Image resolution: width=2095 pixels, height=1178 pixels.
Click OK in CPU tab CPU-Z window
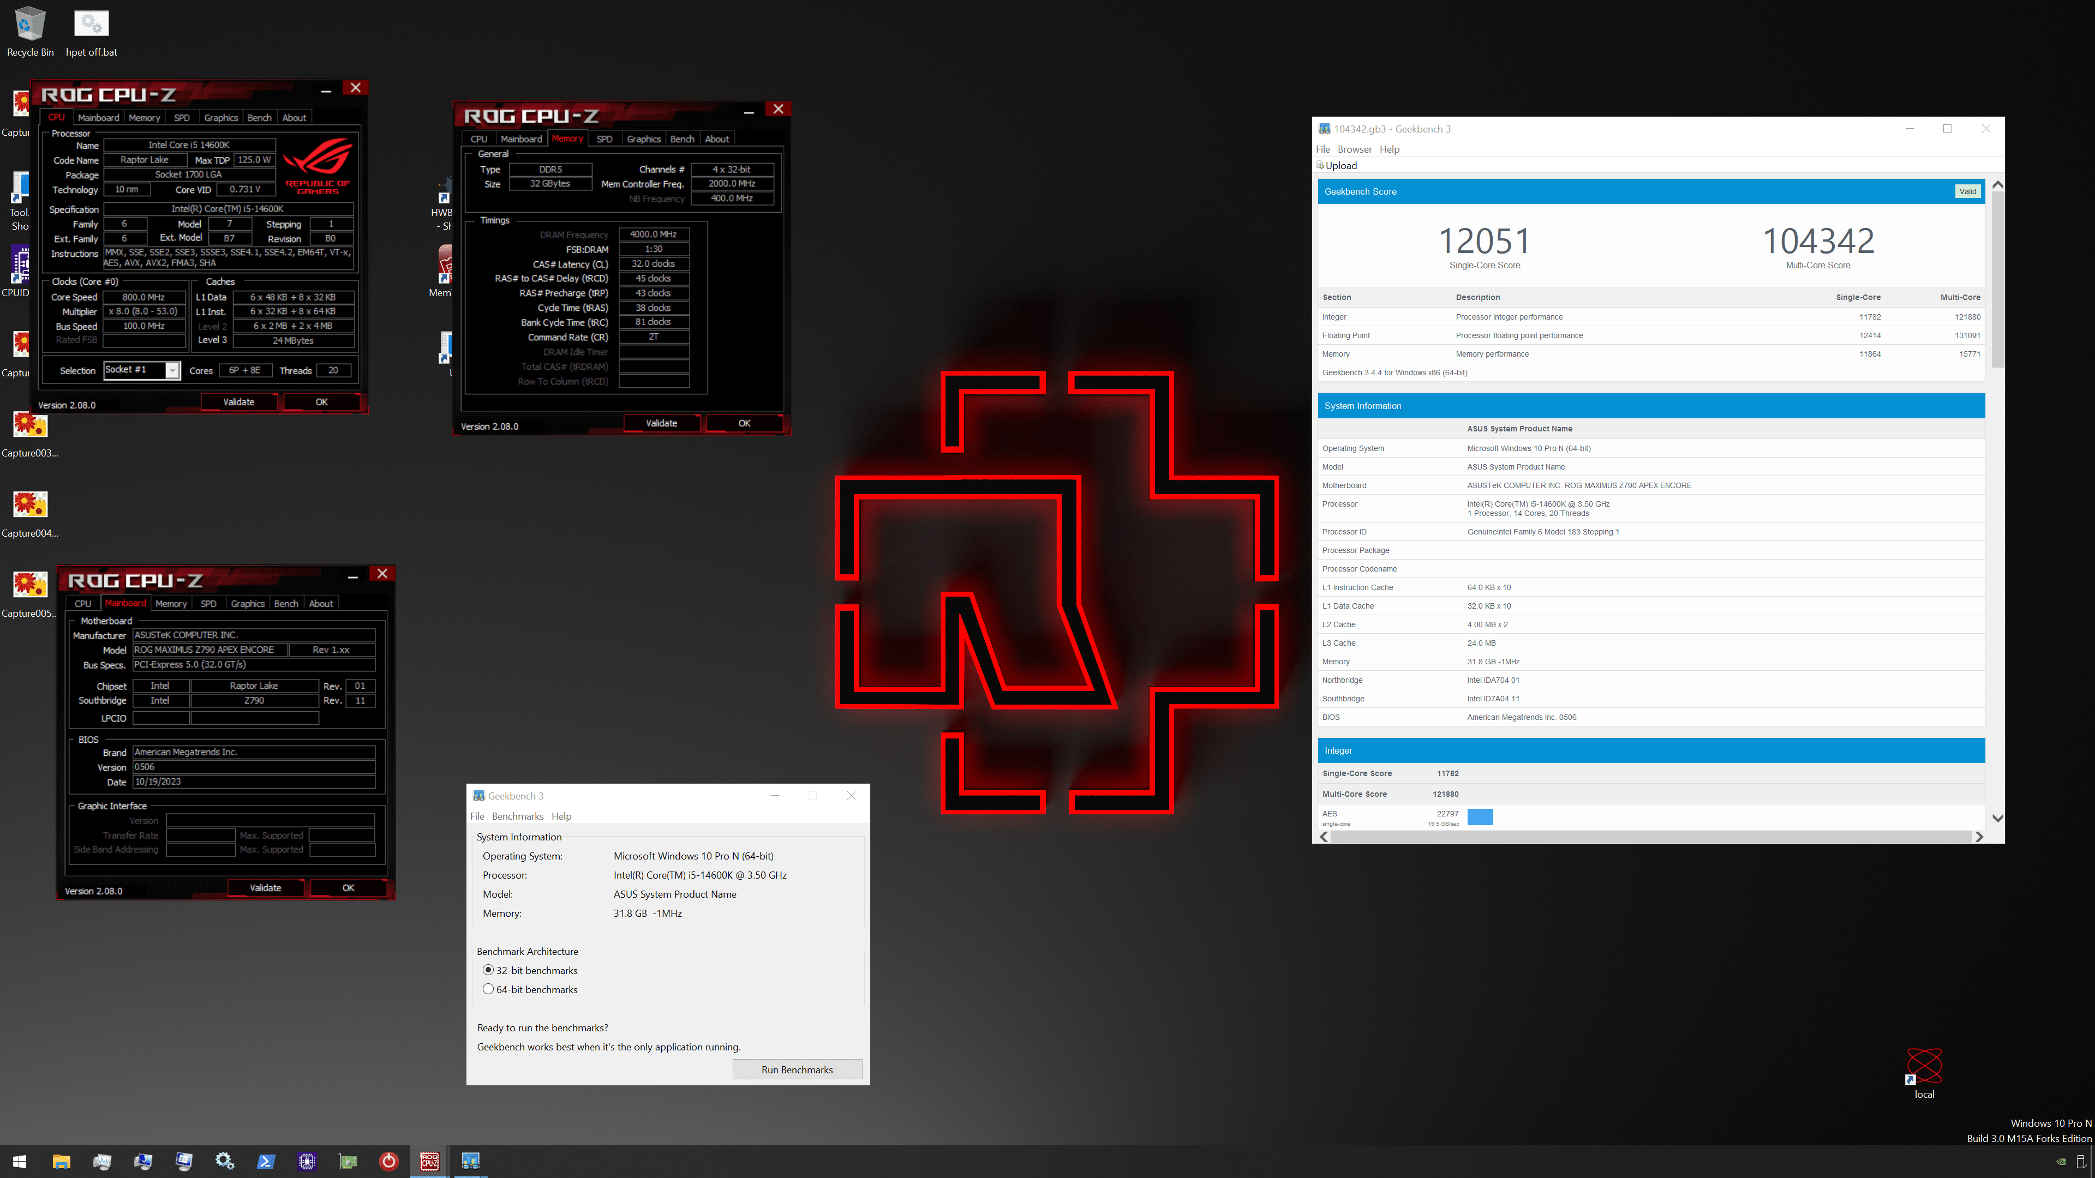tap(321, 401)
